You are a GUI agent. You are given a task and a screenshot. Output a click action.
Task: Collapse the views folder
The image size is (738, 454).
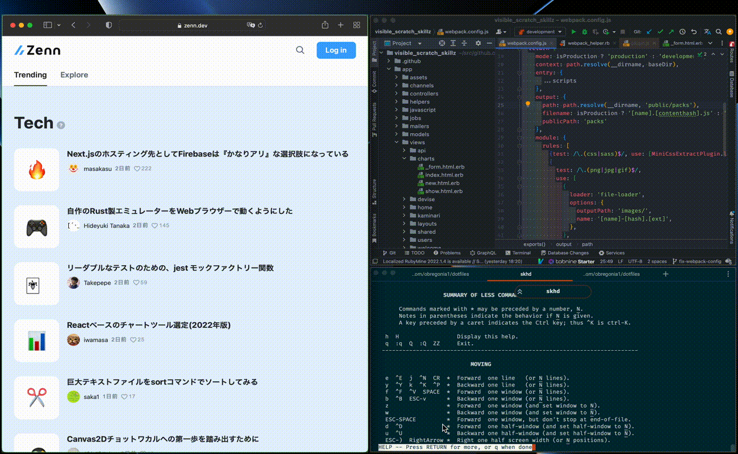[x=397, y=142]
